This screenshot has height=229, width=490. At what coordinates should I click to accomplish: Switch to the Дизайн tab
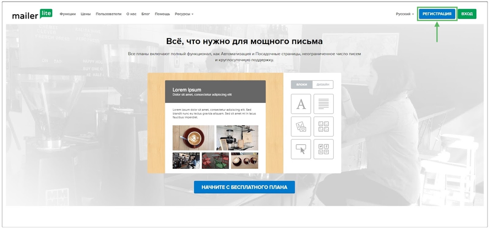[x=323, y=85]
